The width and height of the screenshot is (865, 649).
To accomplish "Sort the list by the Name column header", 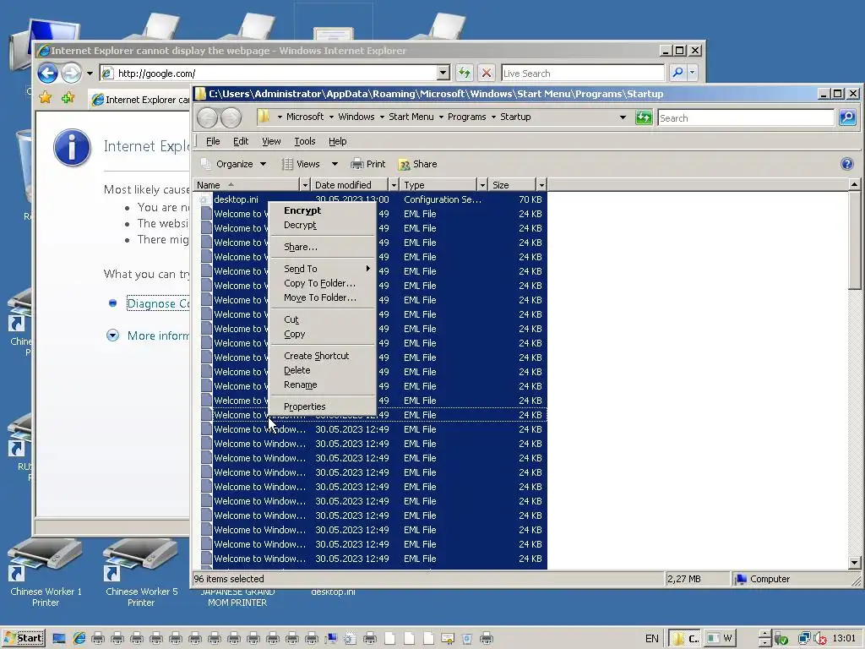I will pyautogui.click(x=247, y=185).
